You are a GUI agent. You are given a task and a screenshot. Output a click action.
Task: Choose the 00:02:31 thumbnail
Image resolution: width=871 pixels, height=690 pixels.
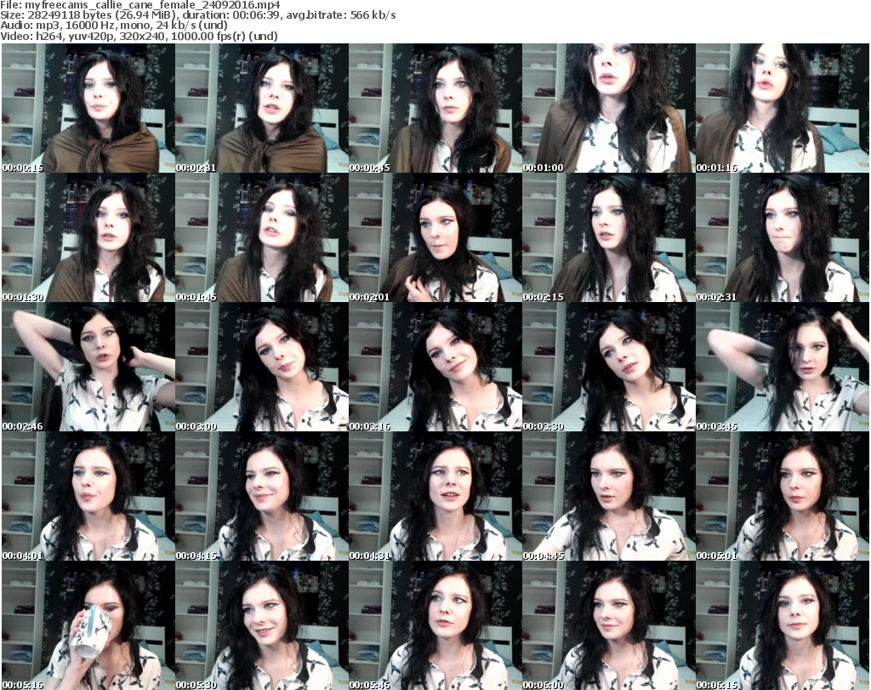point(782,237)
